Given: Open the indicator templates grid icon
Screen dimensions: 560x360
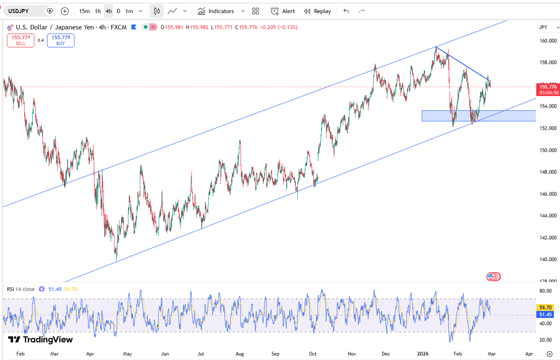Looking at the screenshot, I should pyautogui.click(x=255, y=11).
